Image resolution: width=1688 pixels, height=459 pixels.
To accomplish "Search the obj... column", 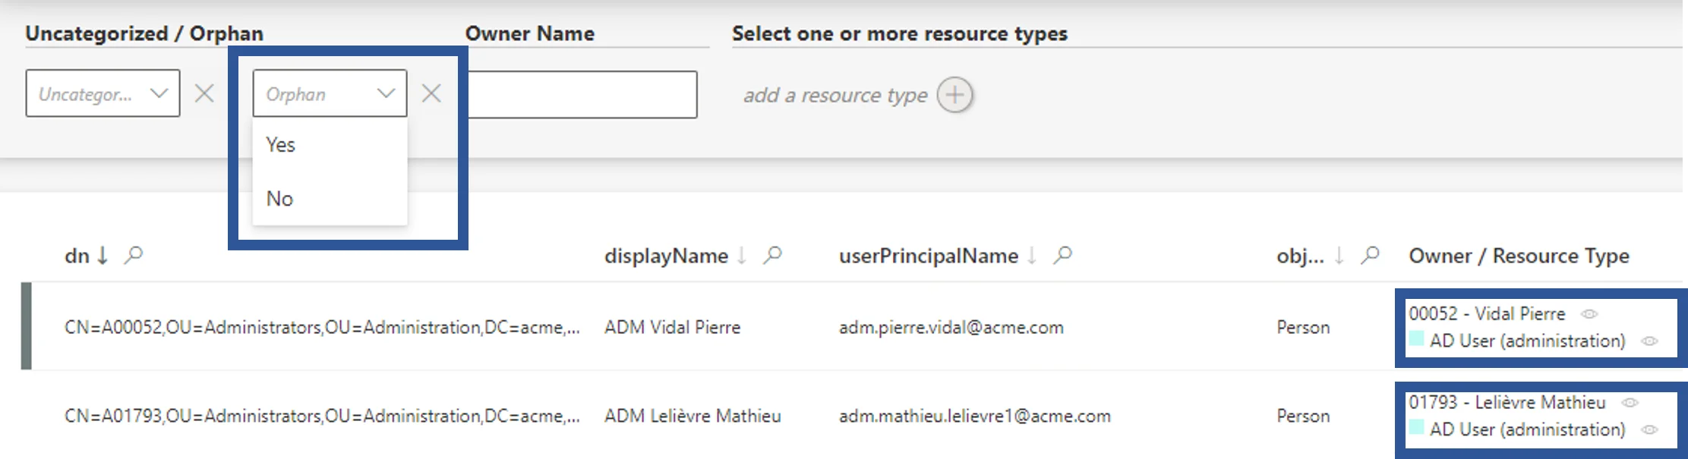I will [x=1370, y=255].
